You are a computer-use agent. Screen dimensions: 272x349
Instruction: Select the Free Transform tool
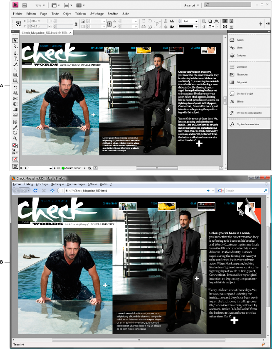[x=15, y=104]
